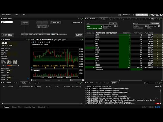This screenshot has width=163, height=122.
Task: Click the chart zoom out magnifier icon
Action: pos(42,42)
